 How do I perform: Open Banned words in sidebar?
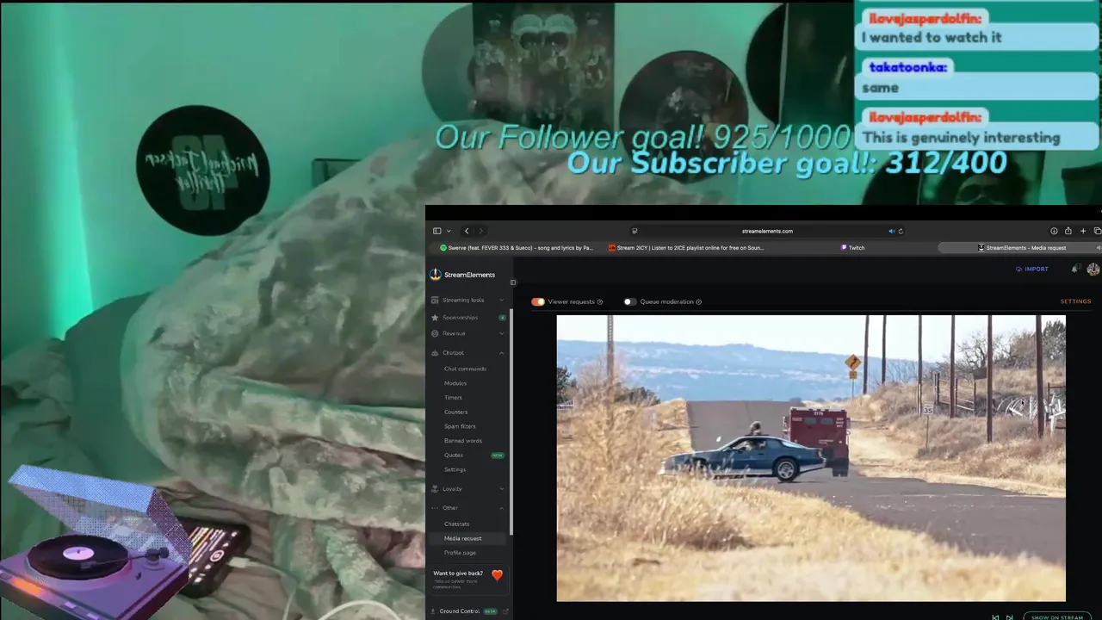pyautogui.click(x=463, y=441)
